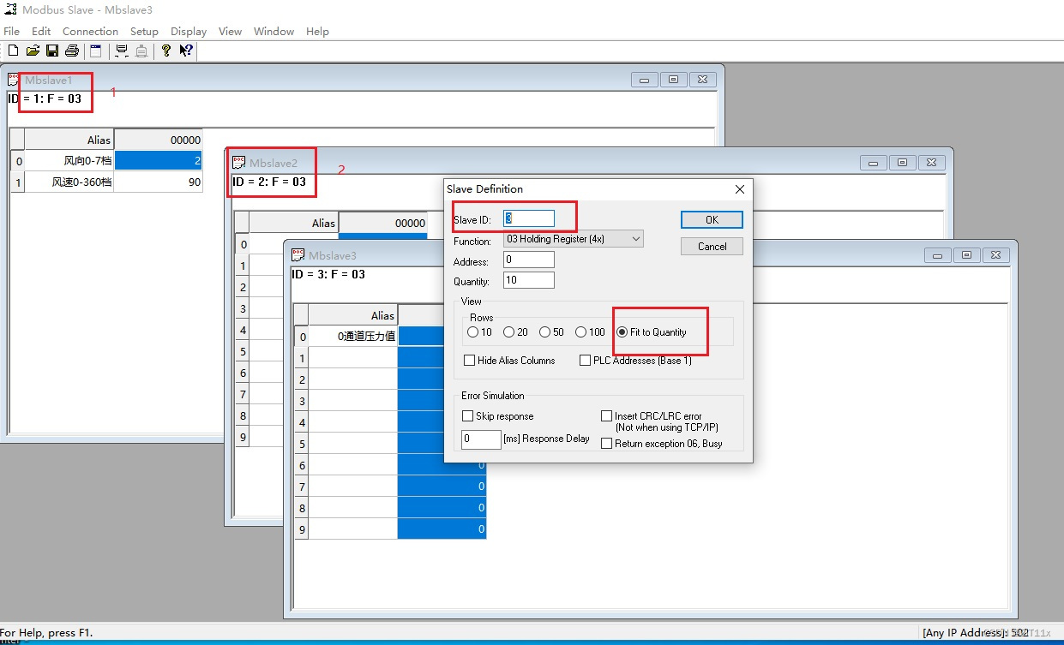Viewport: 1064px width, 645px height.
Task: Click the 00000 column header in Mbslave1
Action: click(159, 140)
